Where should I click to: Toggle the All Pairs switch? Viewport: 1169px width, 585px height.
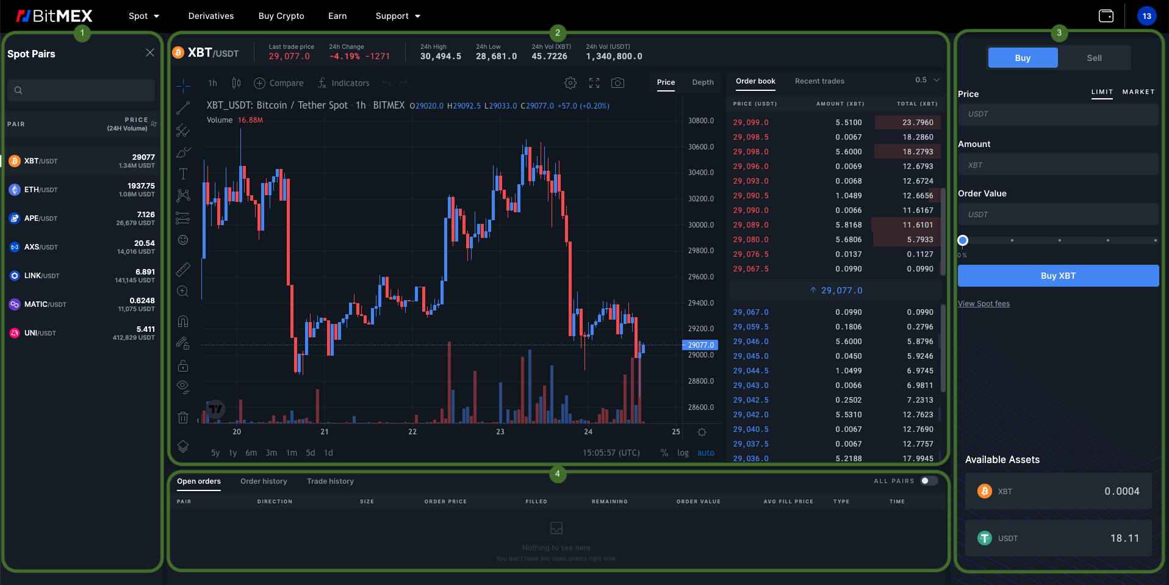coord(929,481)
